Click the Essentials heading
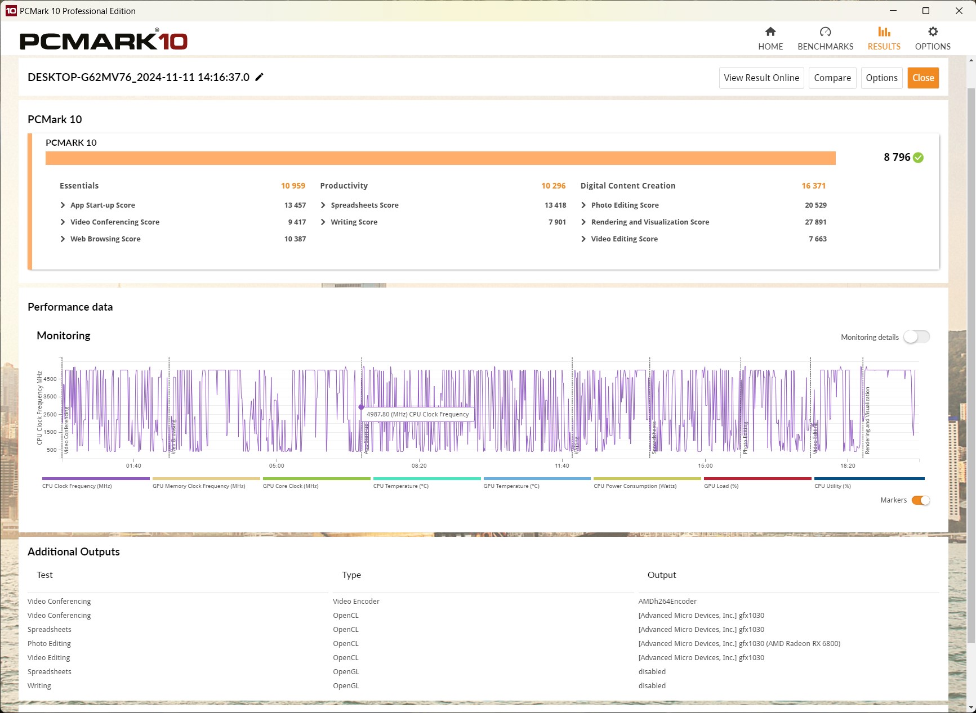976x713 pixels. coord(79,186)
